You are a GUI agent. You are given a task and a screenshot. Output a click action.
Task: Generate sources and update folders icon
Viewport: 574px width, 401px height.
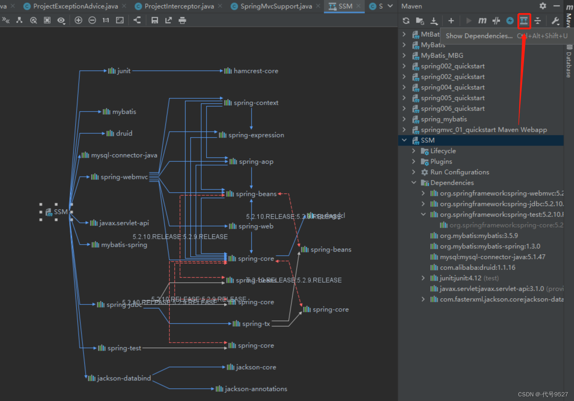pyautogui.click(x=420, y=21)
